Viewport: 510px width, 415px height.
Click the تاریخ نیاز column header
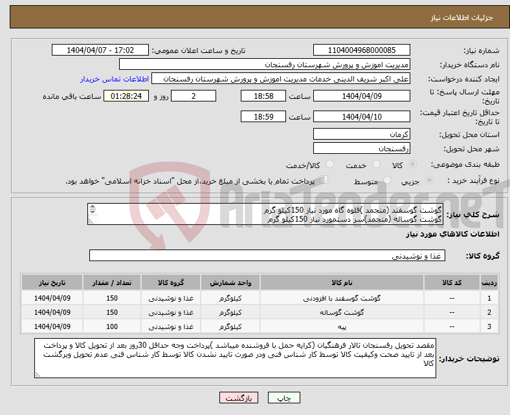click(52, 282)
